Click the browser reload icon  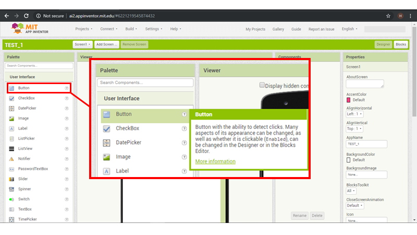point(26,16)
